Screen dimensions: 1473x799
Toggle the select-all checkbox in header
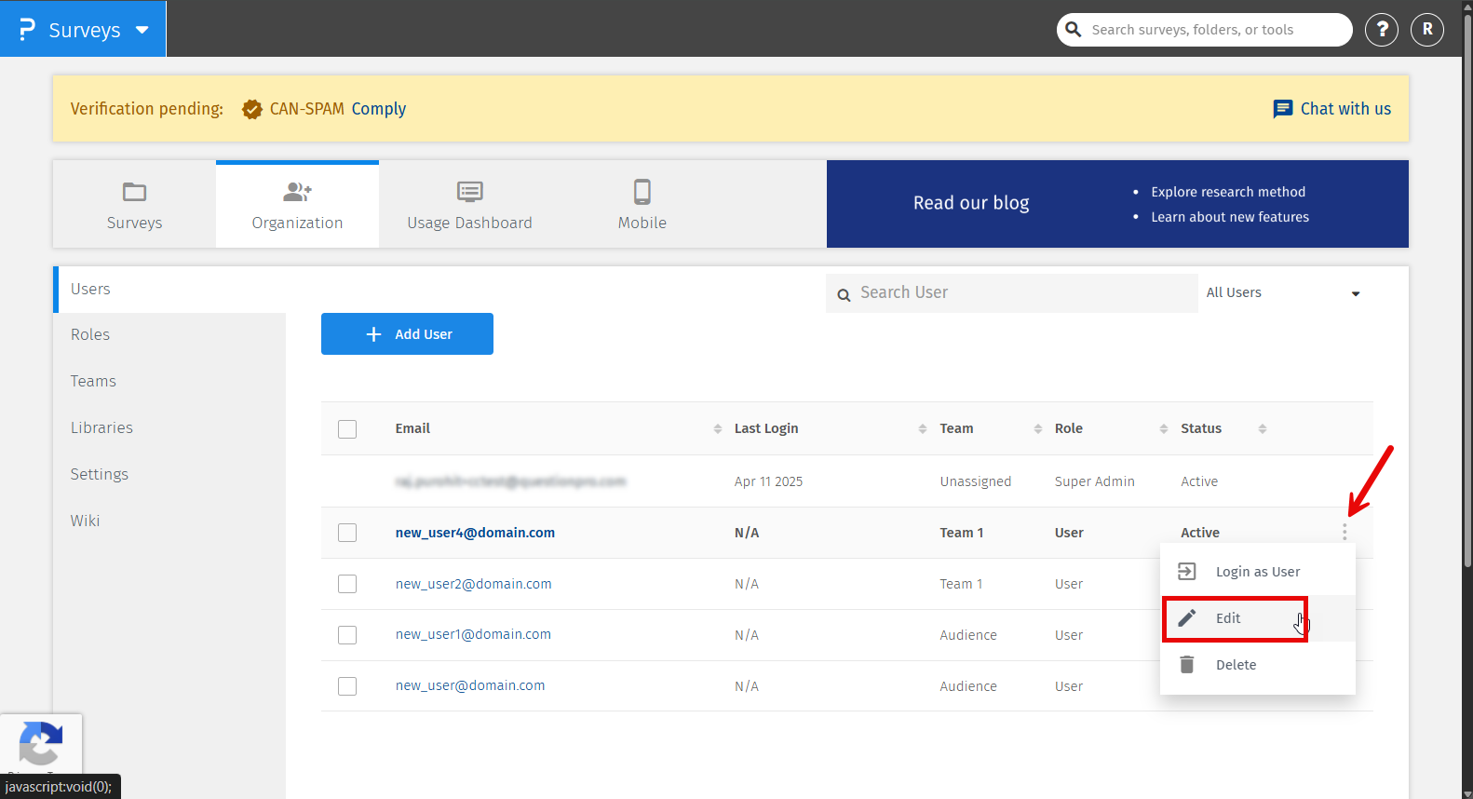coord(347,428)
